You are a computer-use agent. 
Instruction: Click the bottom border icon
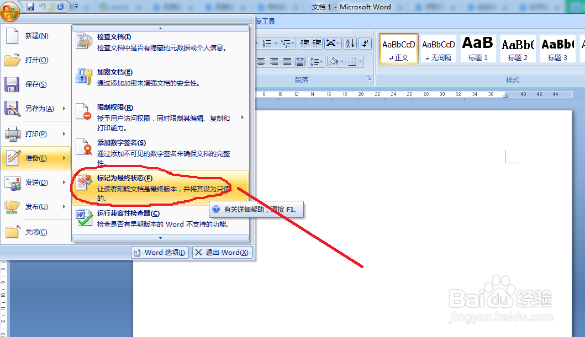[x=352, y=62]
